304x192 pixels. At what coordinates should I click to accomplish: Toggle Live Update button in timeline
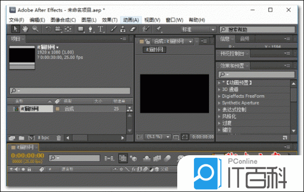123,158
